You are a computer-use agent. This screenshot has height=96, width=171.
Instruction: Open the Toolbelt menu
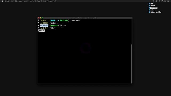tap(44, 1)
